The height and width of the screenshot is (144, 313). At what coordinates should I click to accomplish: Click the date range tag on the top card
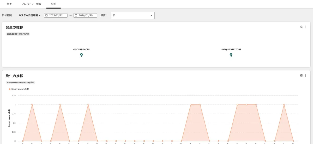(x=18, y=34)
